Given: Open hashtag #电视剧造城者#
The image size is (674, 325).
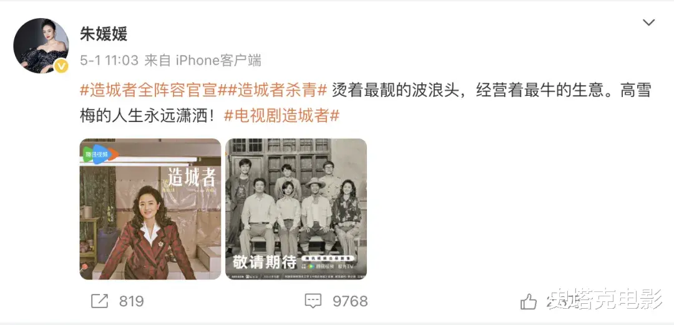Looking at the screenshot, I should [x=282, y=115].
